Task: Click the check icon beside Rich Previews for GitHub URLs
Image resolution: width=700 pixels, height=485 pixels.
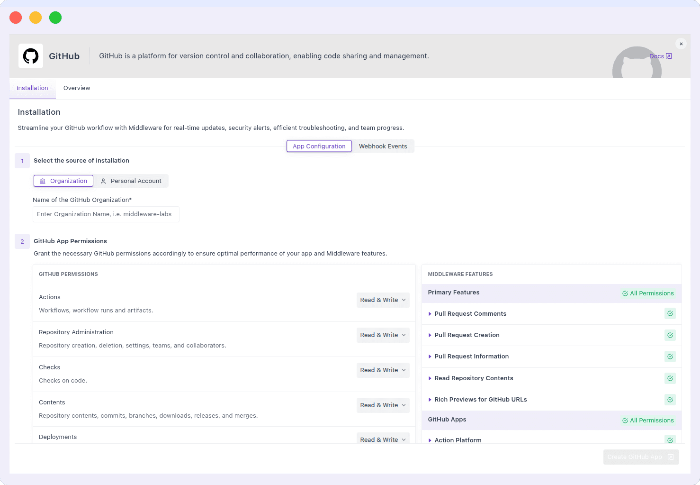Action: pyautogui.click(x=670, y=399)
